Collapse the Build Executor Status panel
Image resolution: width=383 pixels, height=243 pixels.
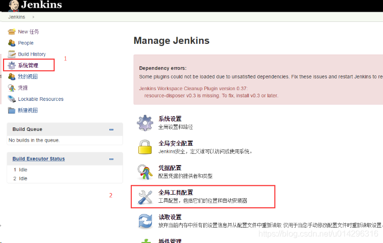click(x=111, y=159)
